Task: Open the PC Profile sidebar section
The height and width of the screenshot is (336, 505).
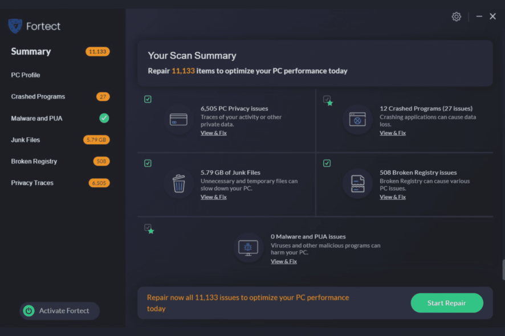Action: (26, 75)
